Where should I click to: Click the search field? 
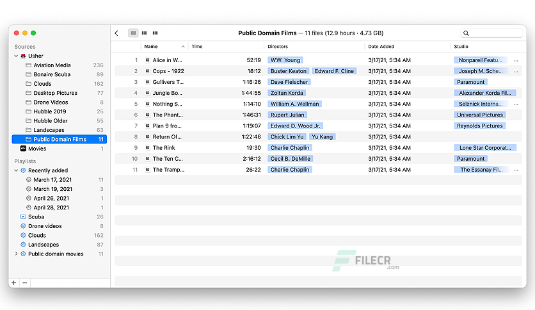491,33
